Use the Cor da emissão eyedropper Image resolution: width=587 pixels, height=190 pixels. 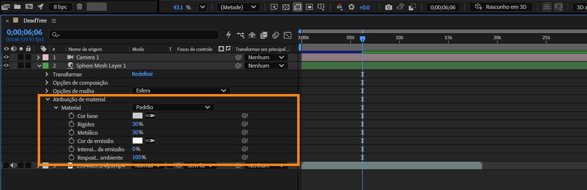150,141
